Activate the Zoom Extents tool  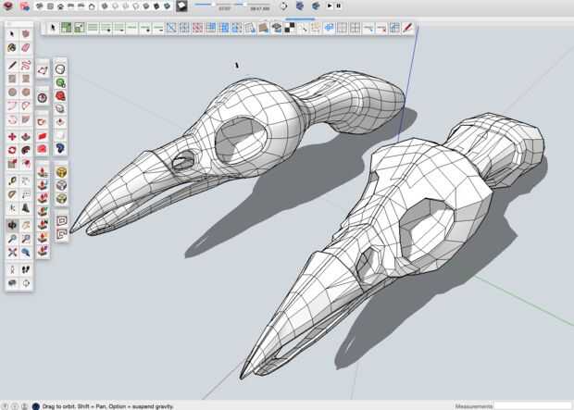coord(12,253)
